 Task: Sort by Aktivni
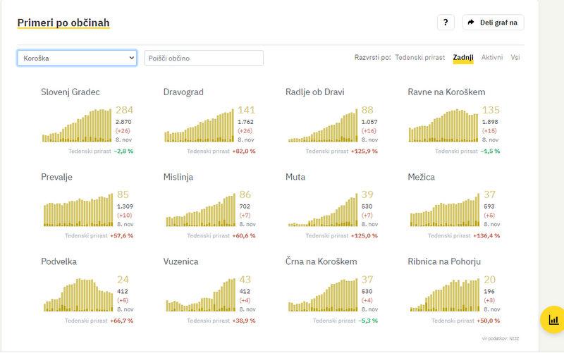[492, 57]
